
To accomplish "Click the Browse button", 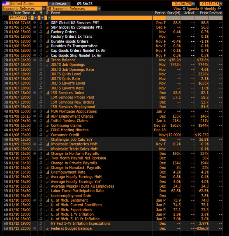I will 59,4.
